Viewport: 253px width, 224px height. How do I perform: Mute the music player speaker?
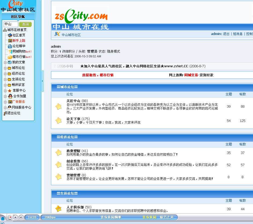[21, 217]
